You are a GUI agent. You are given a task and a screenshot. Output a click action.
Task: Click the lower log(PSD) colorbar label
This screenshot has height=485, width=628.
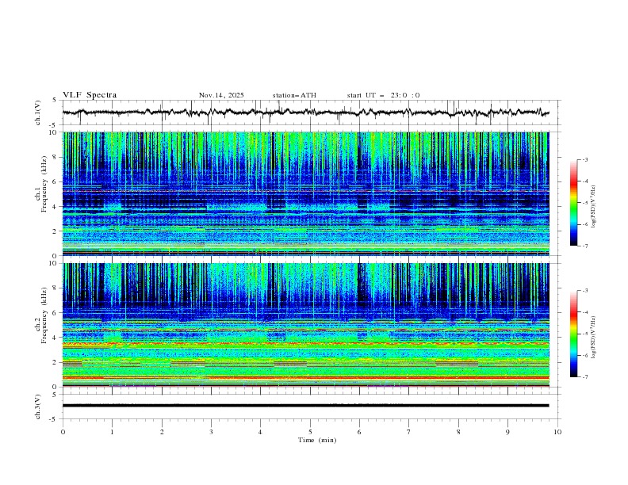593,338
